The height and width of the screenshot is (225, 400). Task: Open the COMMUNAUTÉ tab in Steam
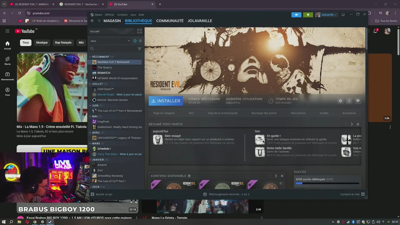click(170, 21)
